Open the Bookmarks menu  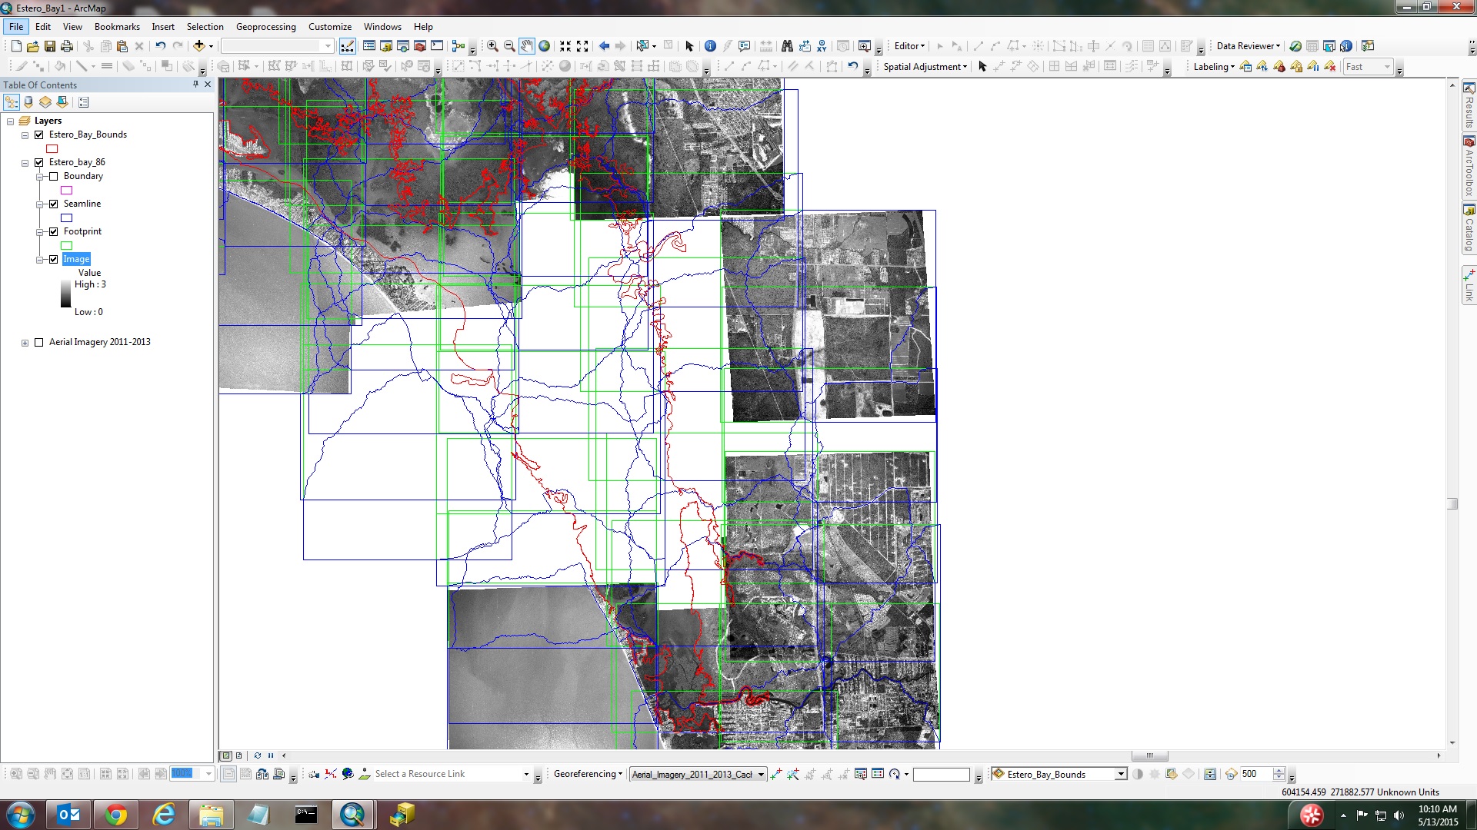tap(117, 27)
